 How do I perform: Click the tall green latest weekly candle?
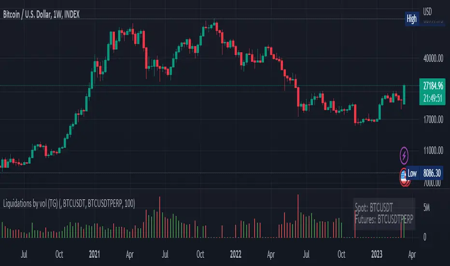[404, 94]
